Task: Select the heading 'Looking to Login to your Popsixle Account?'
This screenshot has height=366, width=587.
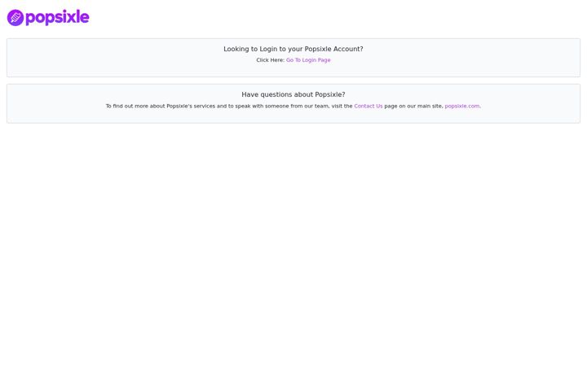Action: [293, 49]
